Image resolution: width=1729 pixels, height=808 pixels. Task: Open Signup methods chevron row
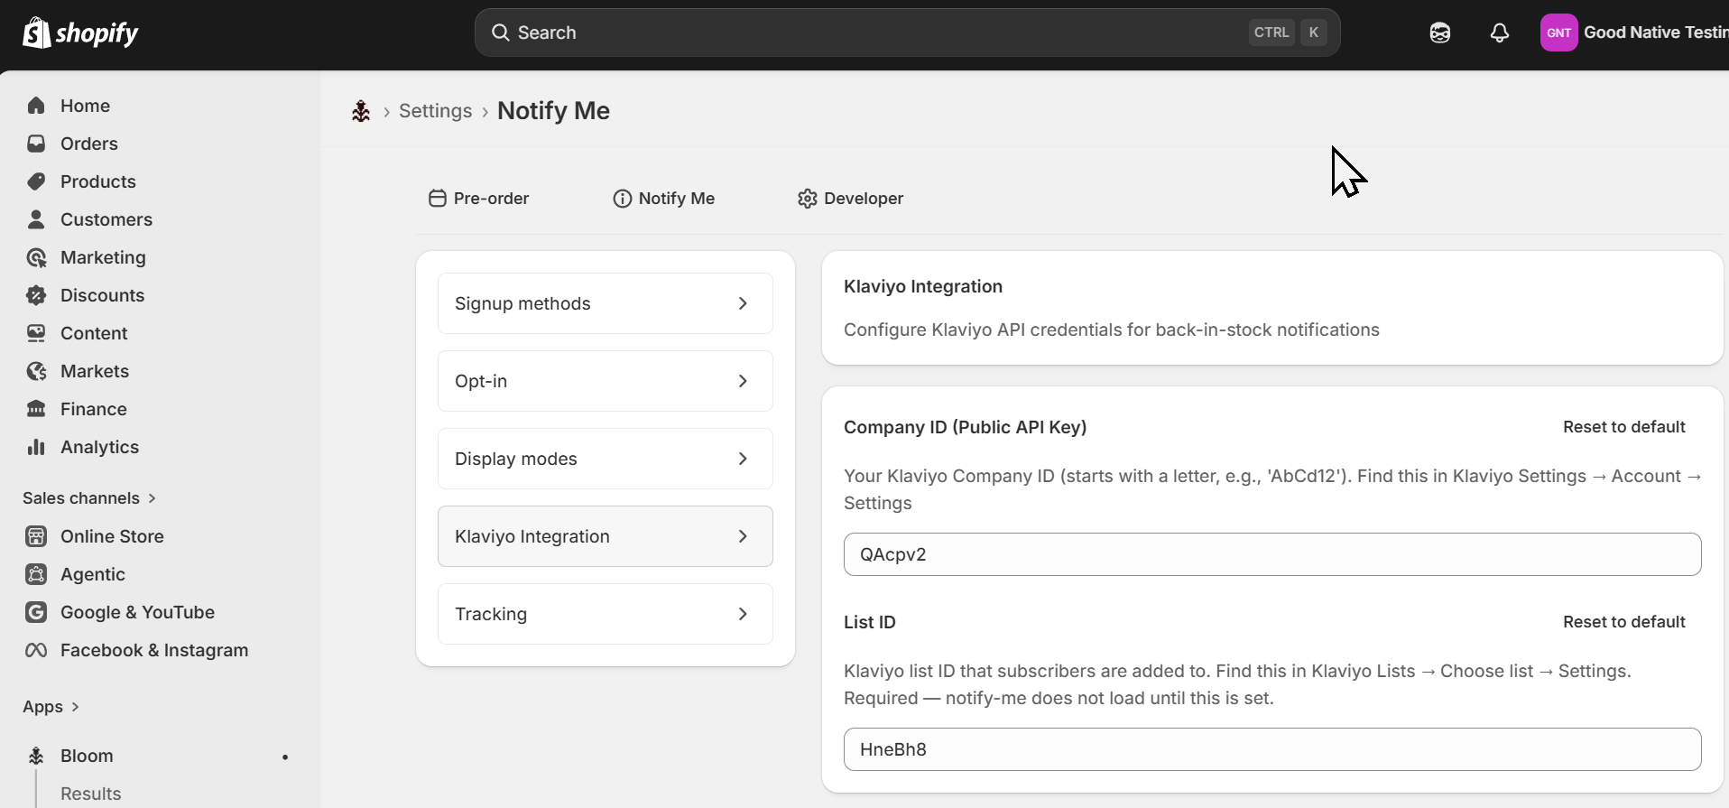606,303
